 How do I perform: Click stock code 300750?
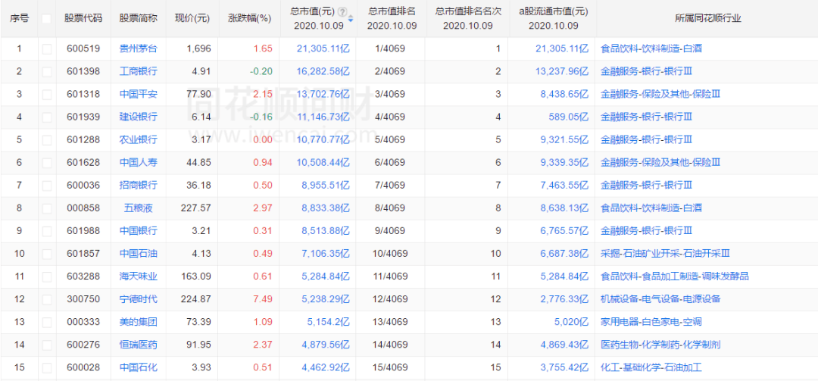83,299
